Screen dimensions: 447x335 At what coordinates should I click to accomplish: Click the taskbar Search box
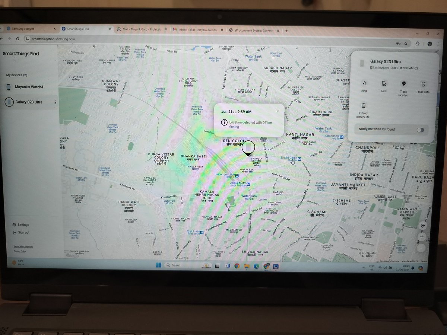click(x=187, y=265)
